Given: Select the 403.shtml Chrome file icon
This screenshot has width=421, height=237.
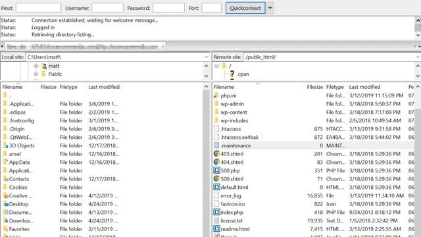Looking at the screenshot, I should click(x=216, y=153).
